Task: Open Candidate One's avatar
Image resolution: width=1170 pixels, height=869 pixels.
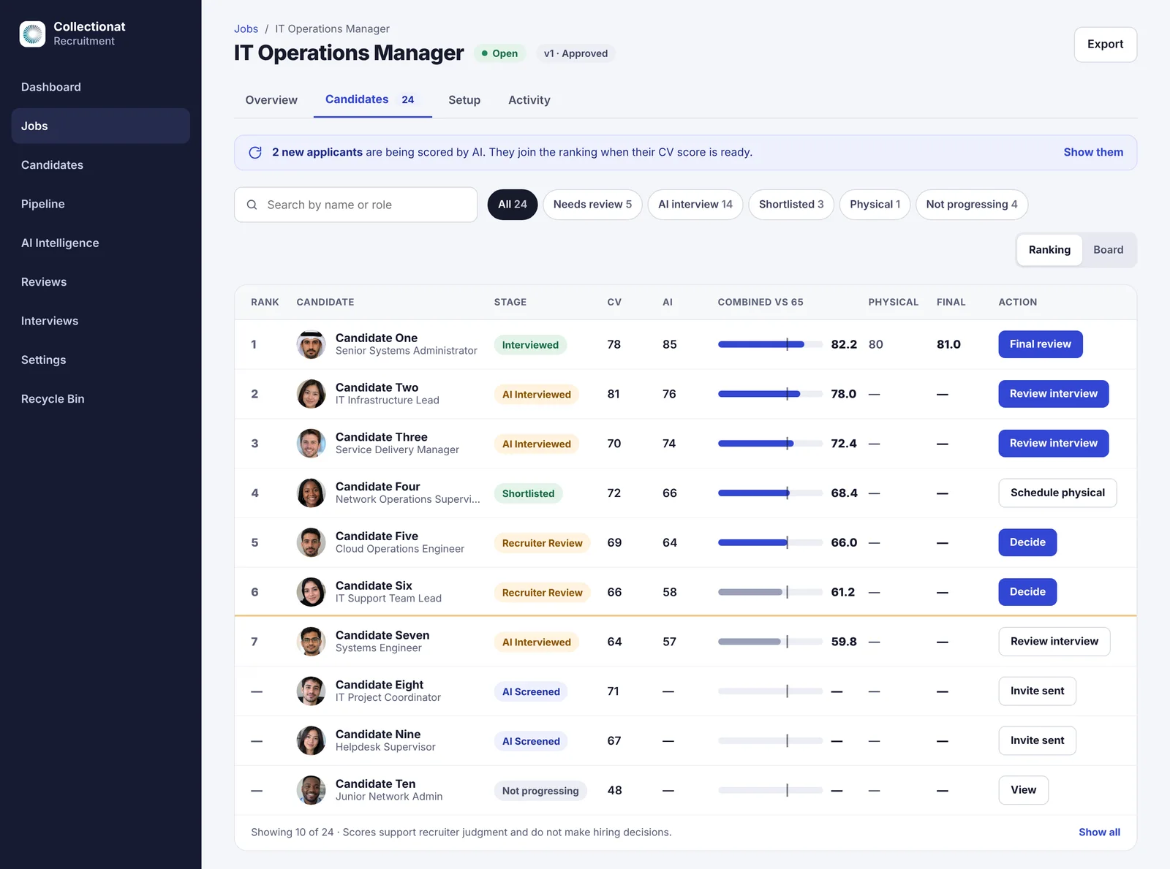Action: tap(311, 344)
